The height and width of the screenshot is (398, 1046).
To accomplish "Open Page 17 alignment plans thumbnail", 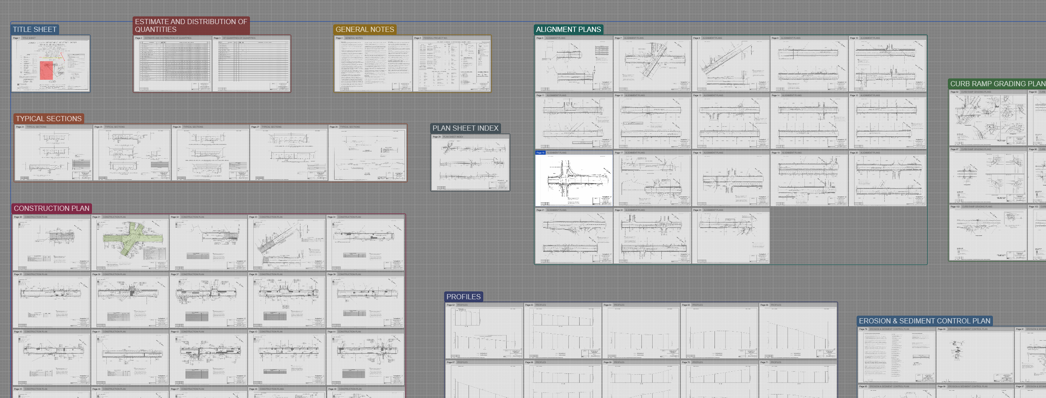I will pyautogui.click(x=652, y=179).
